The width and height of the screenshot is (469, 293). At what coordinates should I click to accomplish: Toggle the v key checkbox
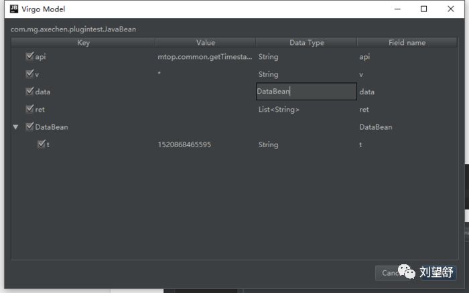click(29, 74)
